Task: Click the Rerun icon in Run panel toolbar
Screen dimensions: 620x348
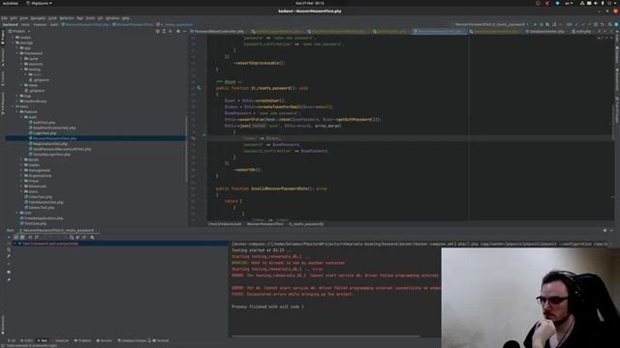Action: pos(9,237)
